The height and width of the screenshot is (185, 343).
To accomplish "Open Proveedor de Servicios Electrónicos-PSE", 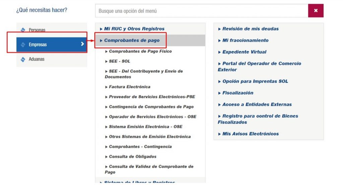I will 150,97.
